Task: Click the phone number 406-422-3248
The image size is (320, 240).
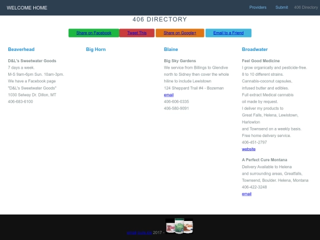Action: point(254,187)
